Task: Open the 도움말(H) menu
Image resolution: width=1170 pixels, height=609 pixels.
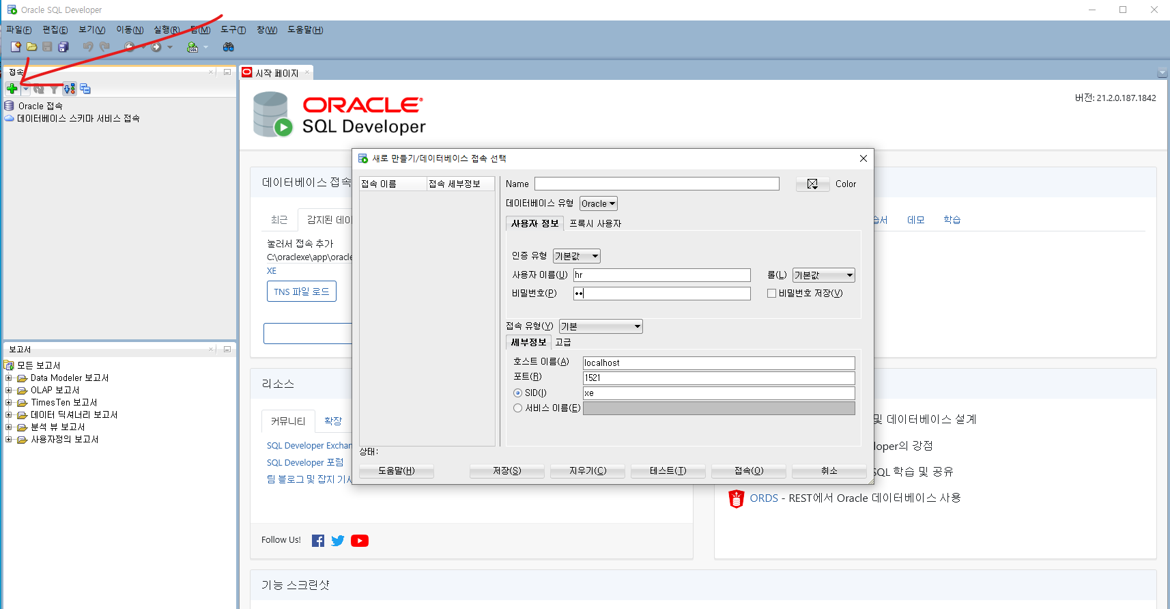Action: point(305,30)
